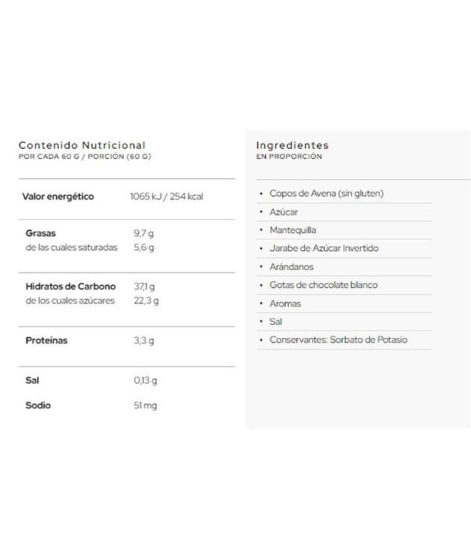471x558 pixels.
Task: Select the Arándanos ingredient entry
Action: pos(291,267)
